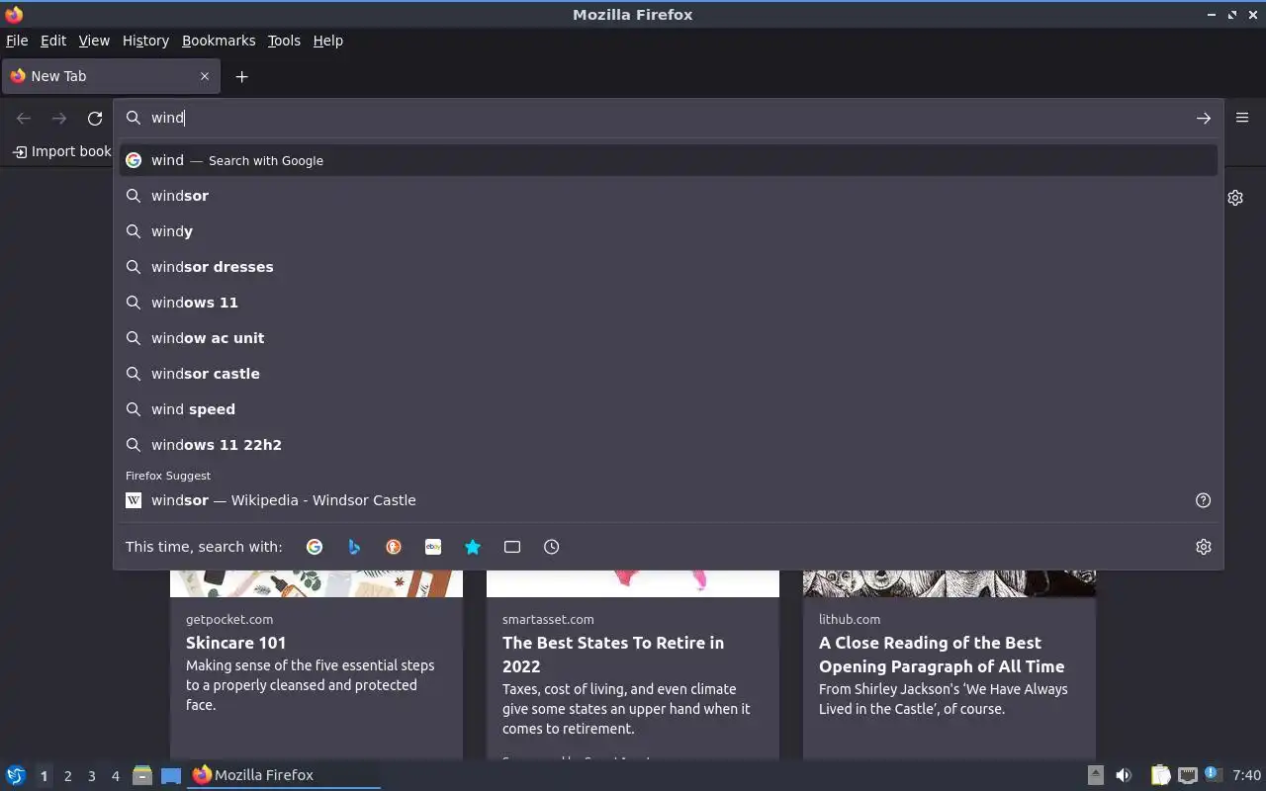
Task: Click Import bookmarks toolbar button
Action: (61, 151)
